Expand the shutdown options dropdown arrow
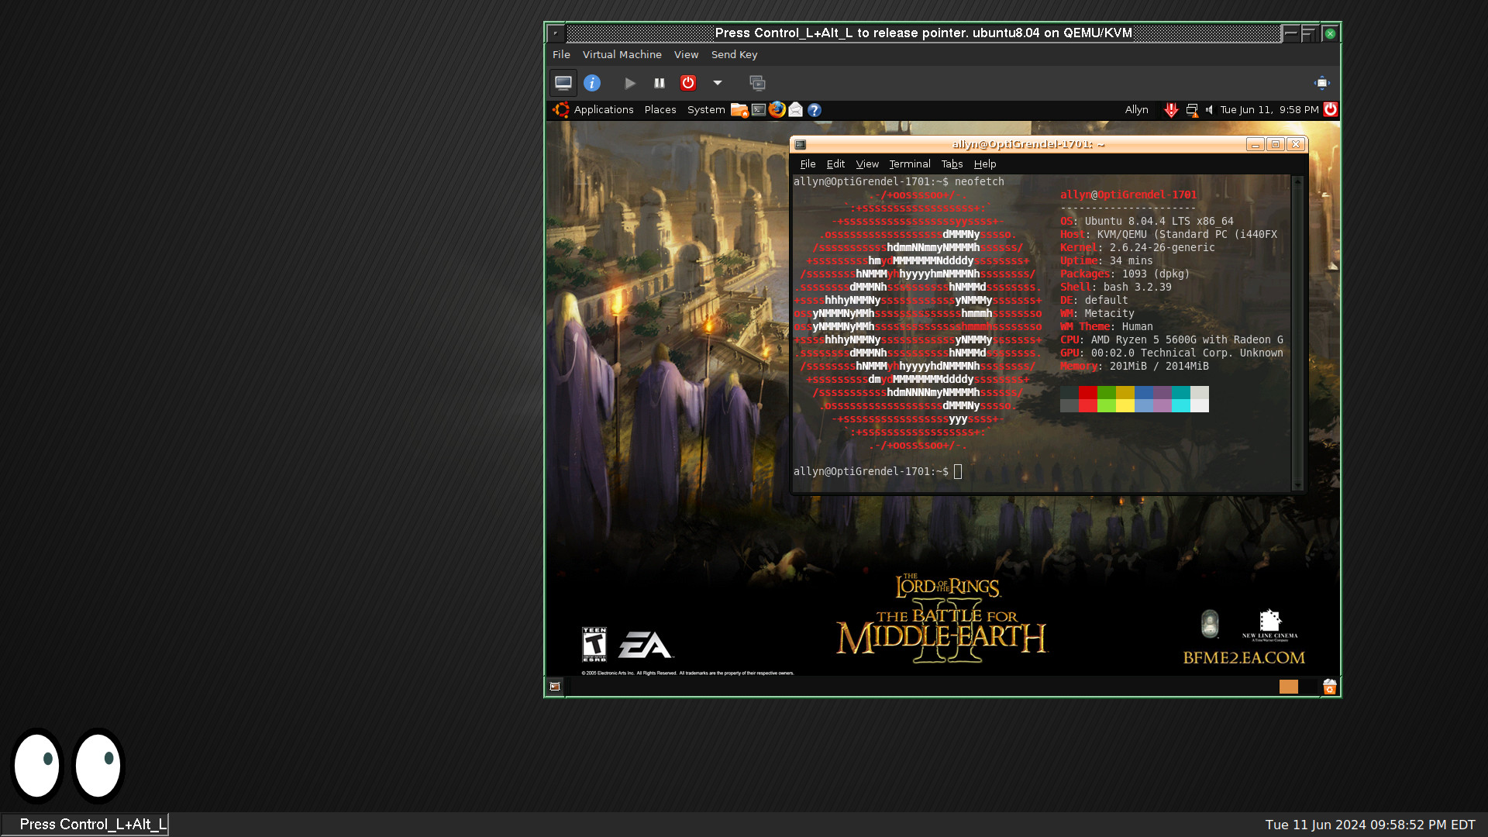The width and height of the screenshot is (1488, 837). [x=718, y=83]
